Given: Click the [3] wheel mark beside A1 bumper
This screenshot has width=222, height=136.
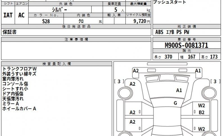Looking at the screenshot, I should click(215, 82).
